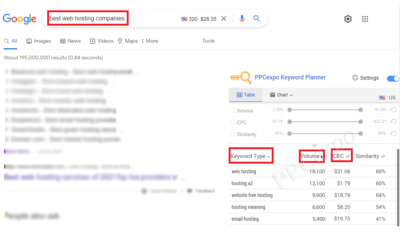Open the PPCexpo Keyword Planner link
The height and width of the screenshot is (233, 400).
click(290, 78)
